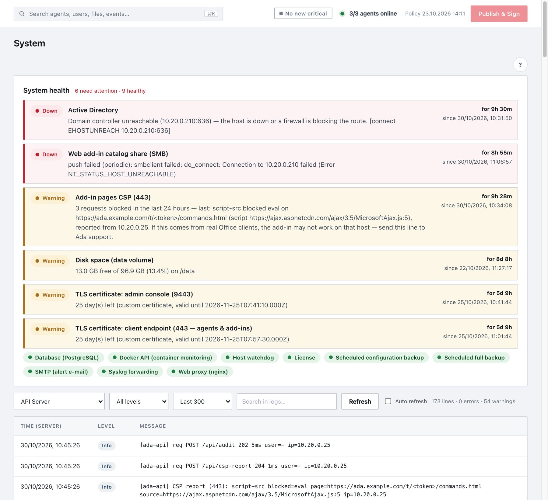Click the Scheduled configuration backup chip

376,358
